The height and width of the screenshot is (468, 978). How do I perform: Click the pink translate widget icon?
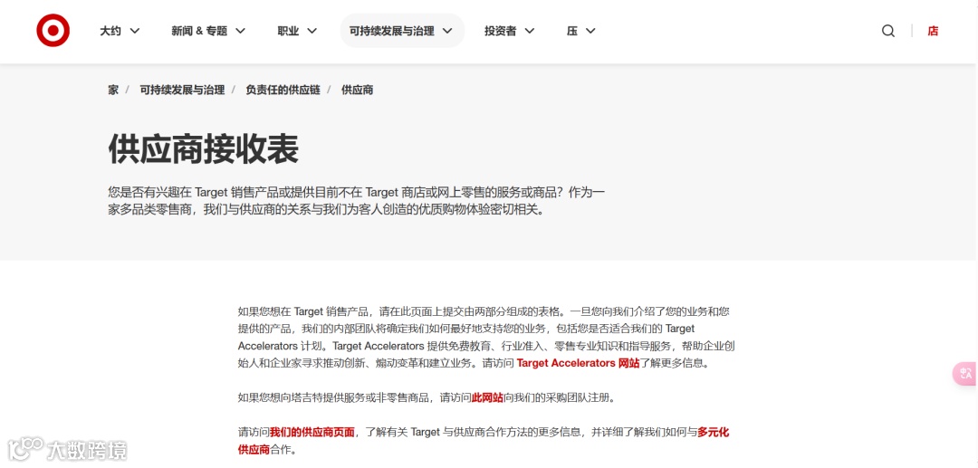click(x=965, y=373)
